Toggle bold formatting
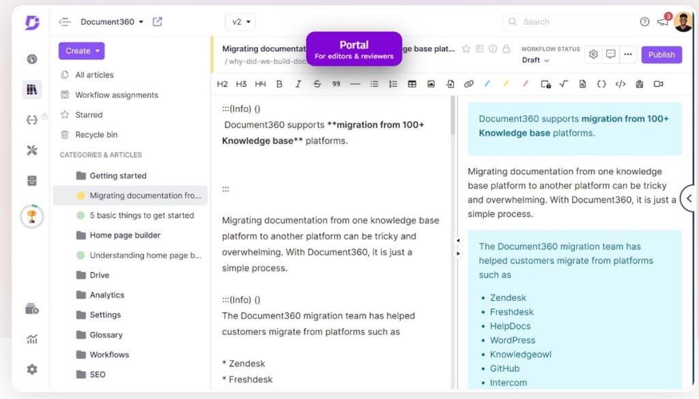 point(279,84)
